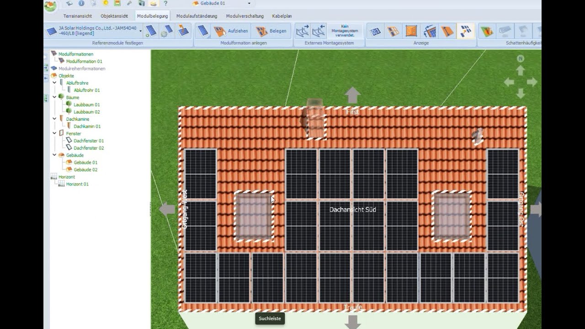Click the greyed Schattenhäufigkeit module icon

[x=505, y=31]
